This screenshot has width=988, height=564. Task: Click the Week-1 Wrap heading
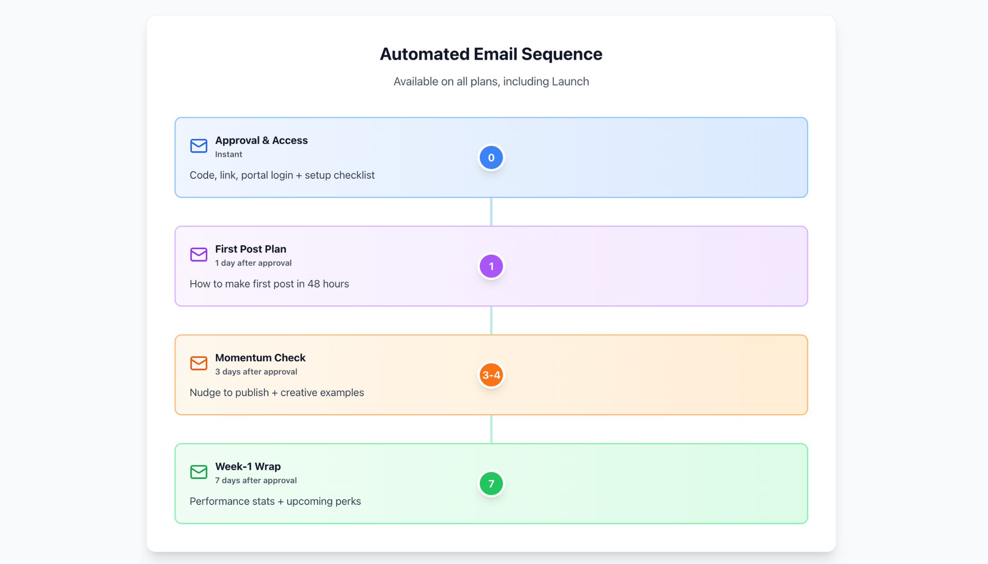(x=248, y=467)
